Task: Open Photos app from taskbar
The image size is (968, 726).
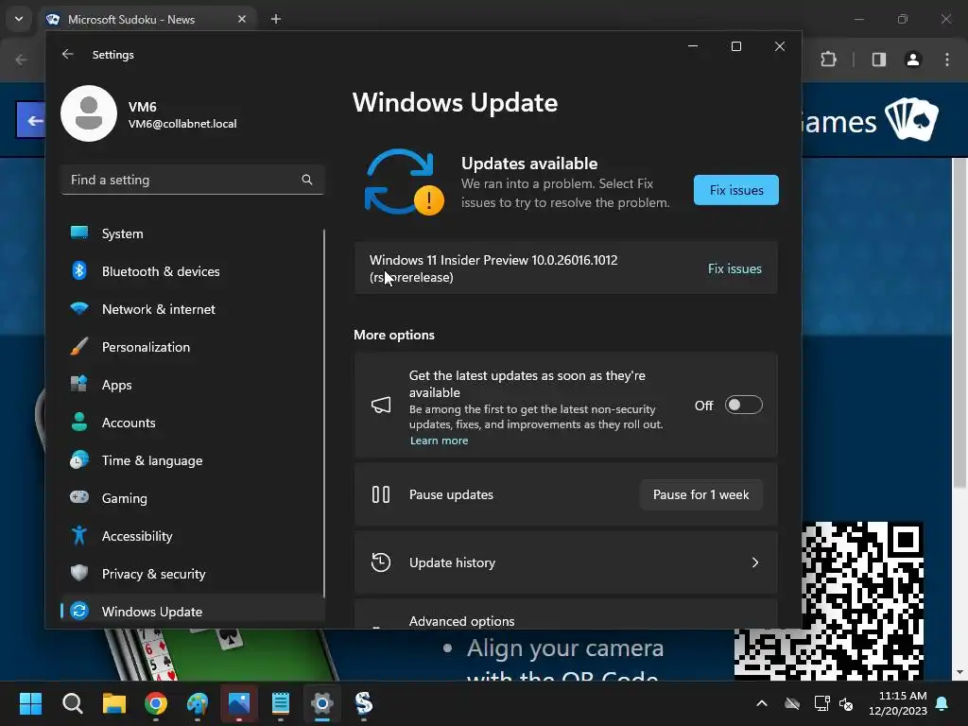Action: pyautogui.click(x=239, y=703)
